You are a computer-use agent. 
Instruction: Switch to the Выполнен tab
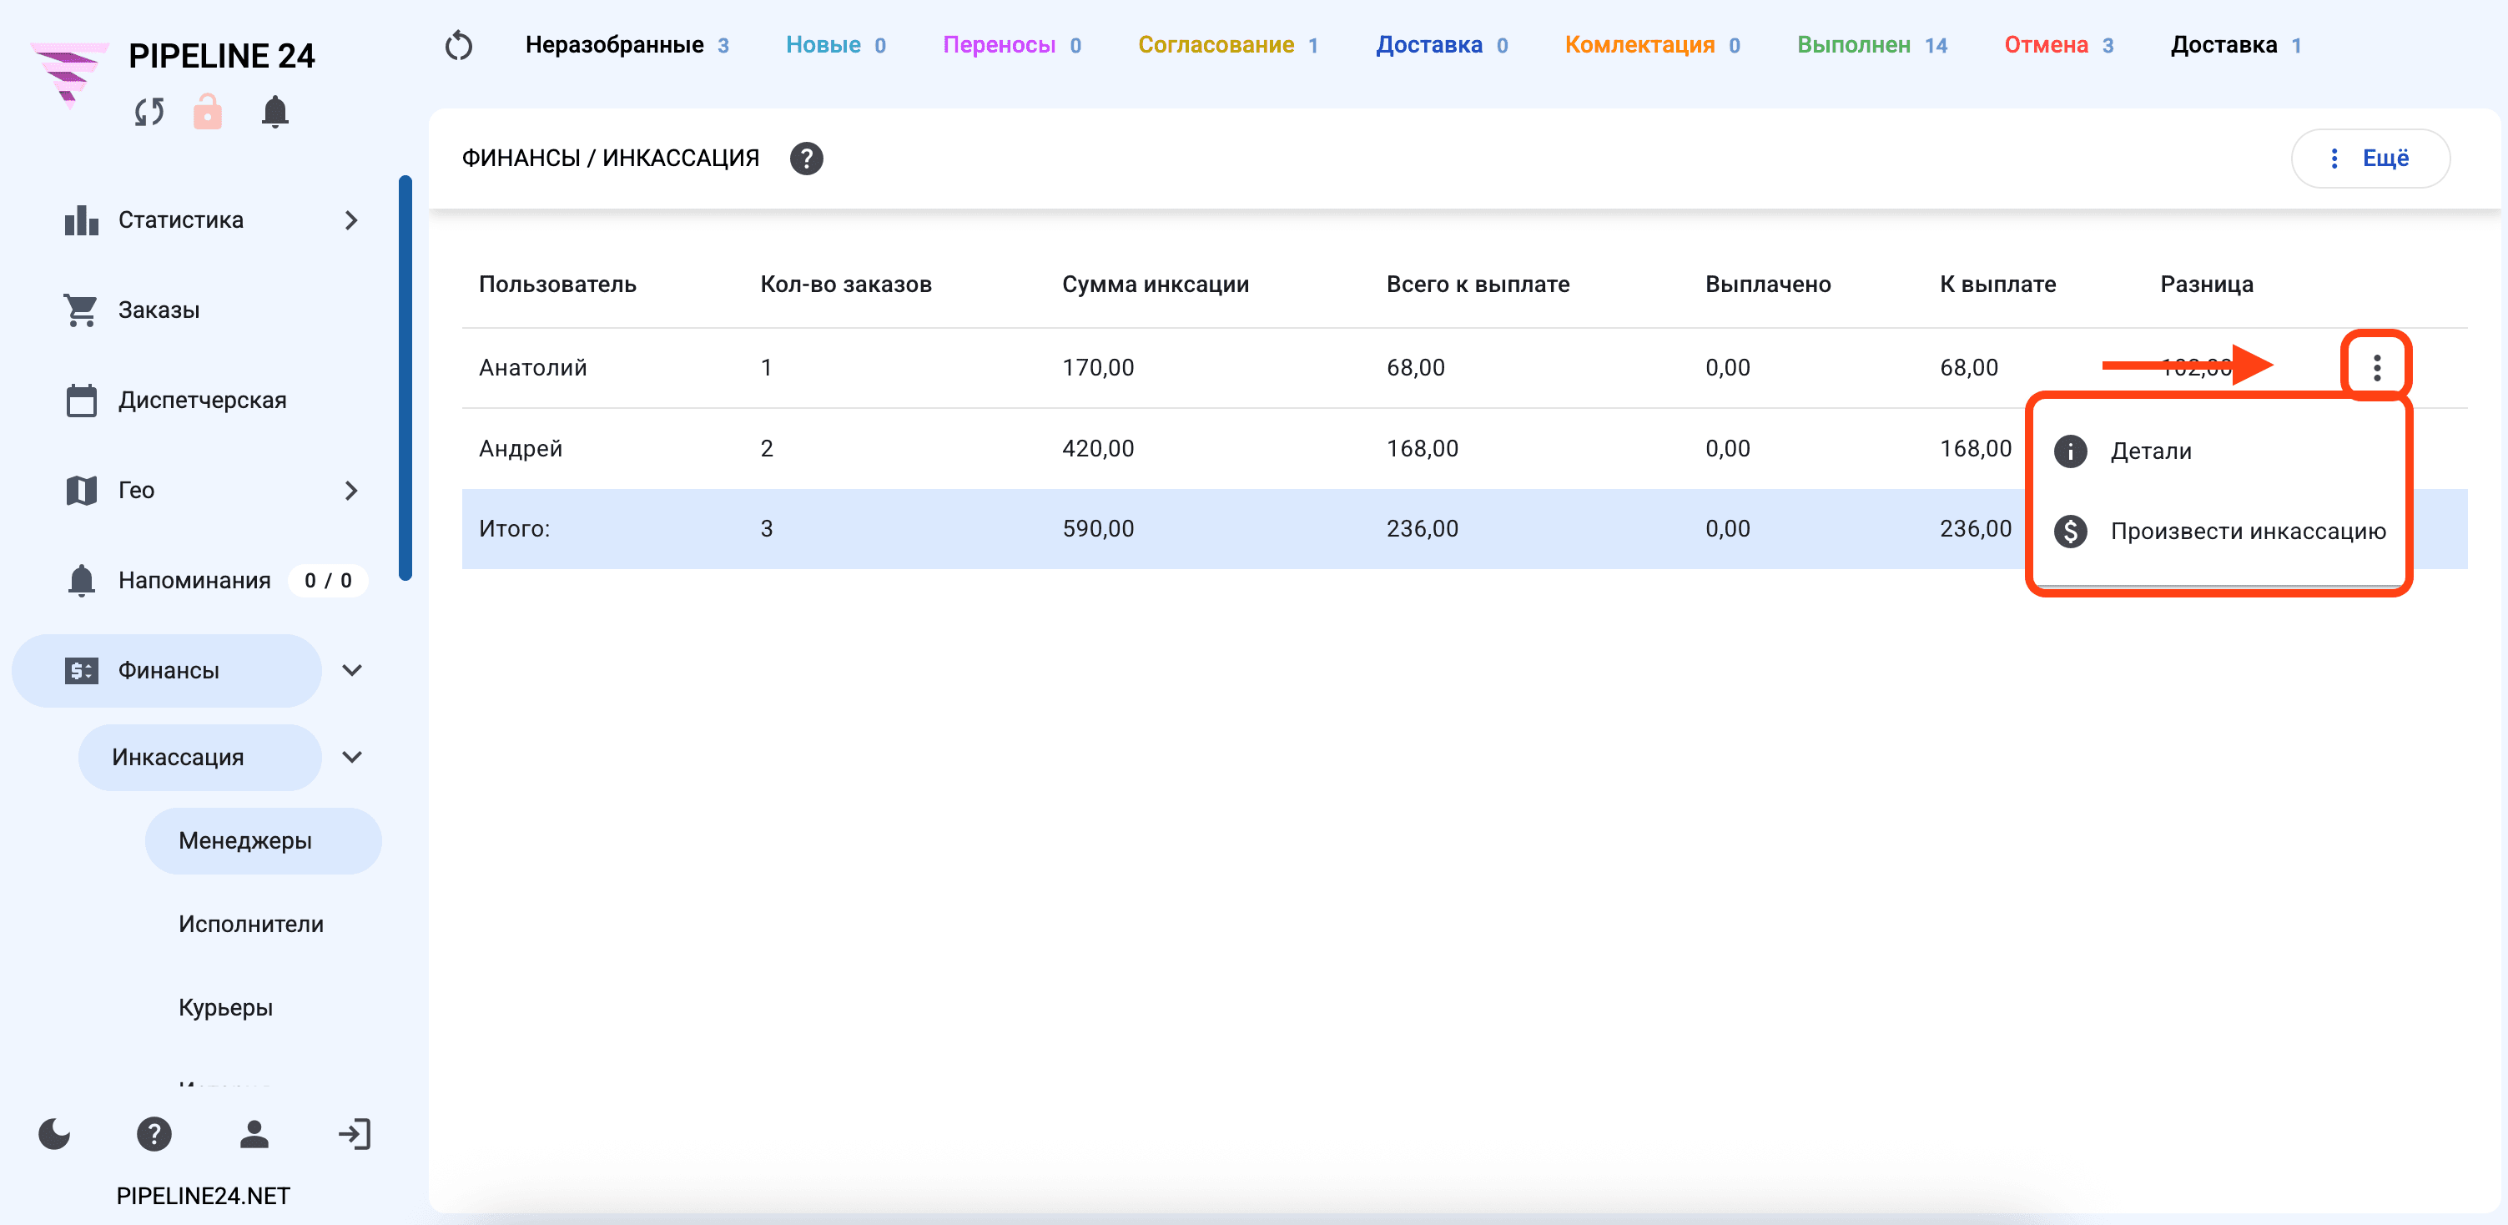[x=1871, y=45]
